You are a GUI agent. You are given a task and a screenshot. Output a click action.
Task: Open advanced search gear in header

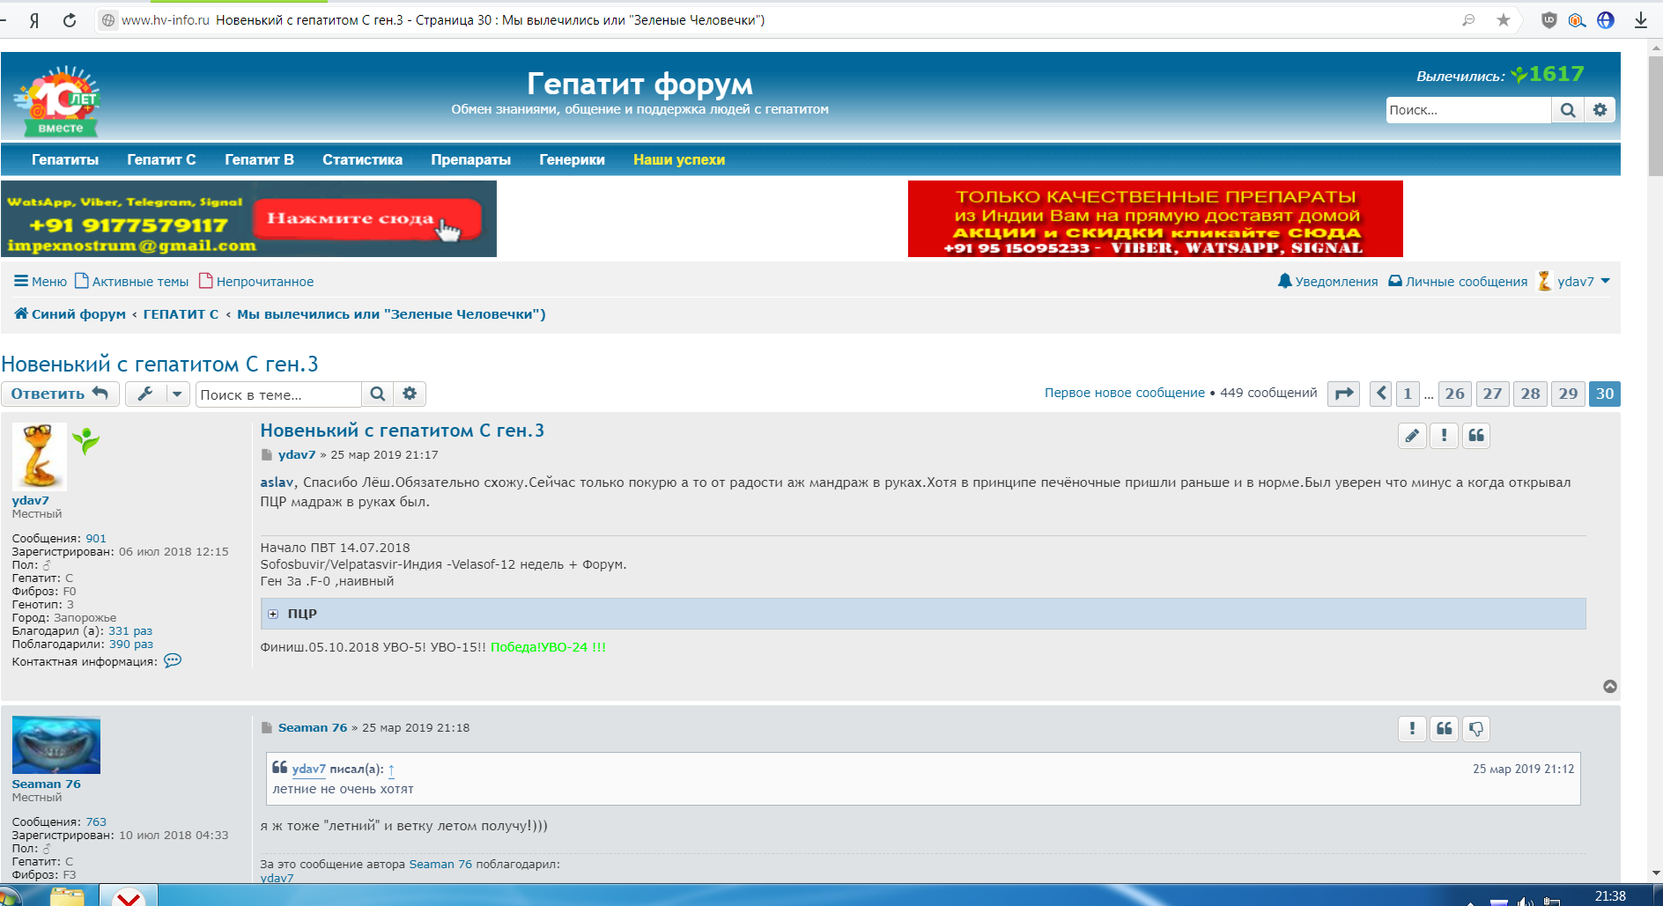click(1600, 110)
